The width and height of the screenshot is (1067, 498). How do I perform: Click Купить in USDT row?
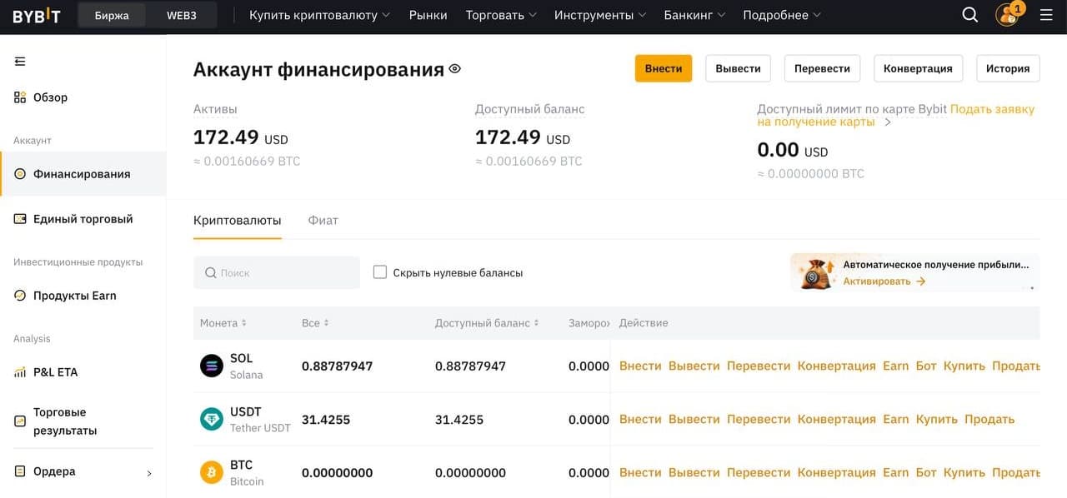[937, 419]
